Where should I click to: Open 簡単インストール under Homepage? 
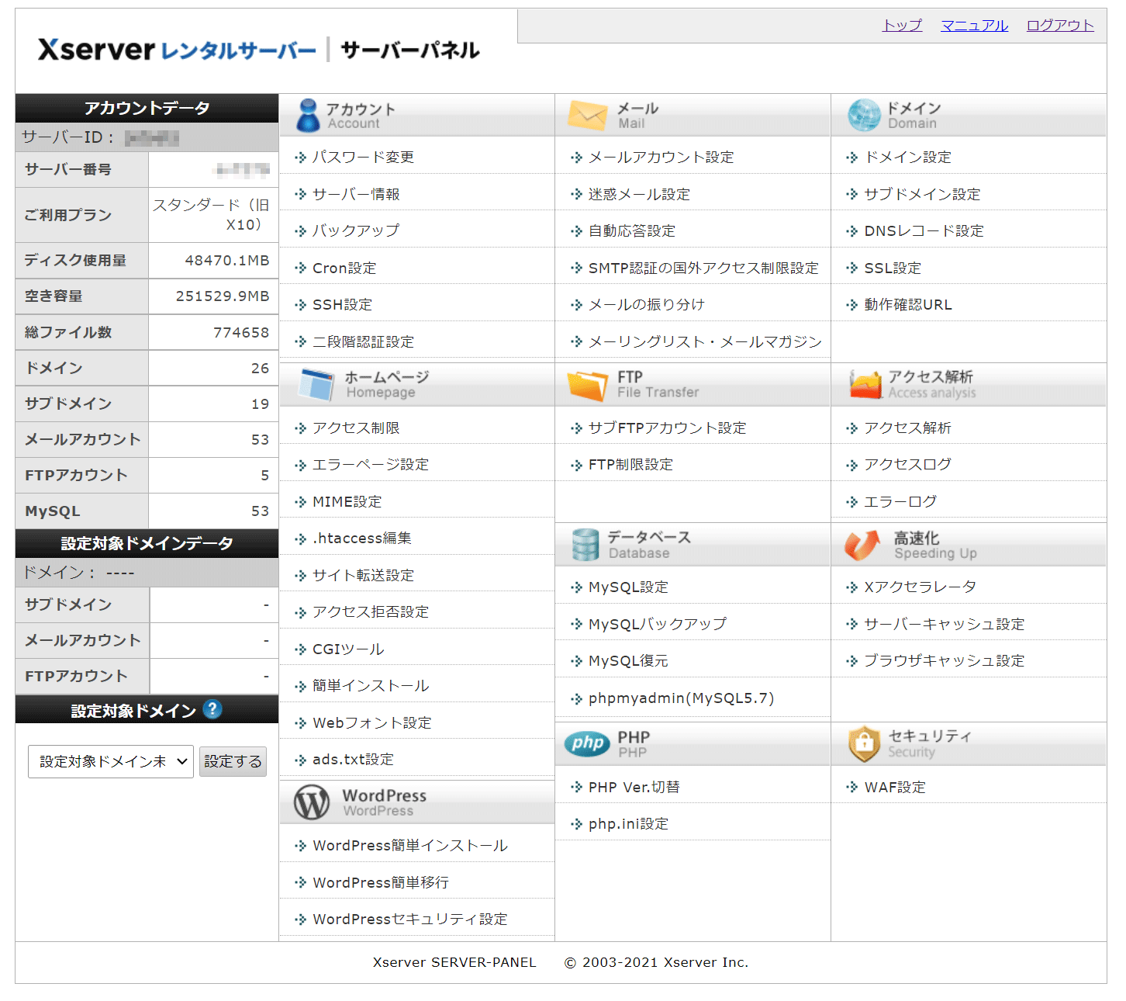point(371,685)
